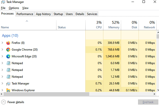Sort processes by CPU column header
Screen dimensions: 159x106
(94, 25)
